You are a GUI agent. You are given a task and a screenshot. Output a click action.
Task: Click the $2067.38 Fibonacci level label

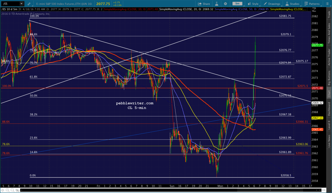point(285,114)
